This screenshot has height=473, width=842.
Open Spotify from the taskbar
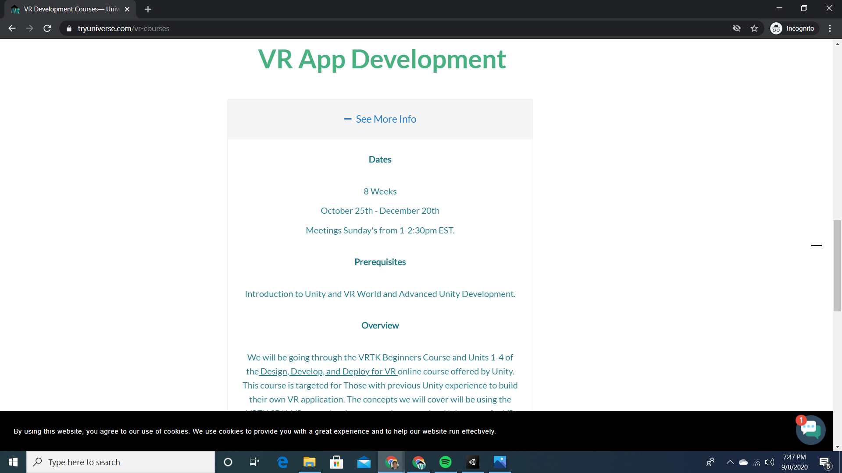point(446,462)
